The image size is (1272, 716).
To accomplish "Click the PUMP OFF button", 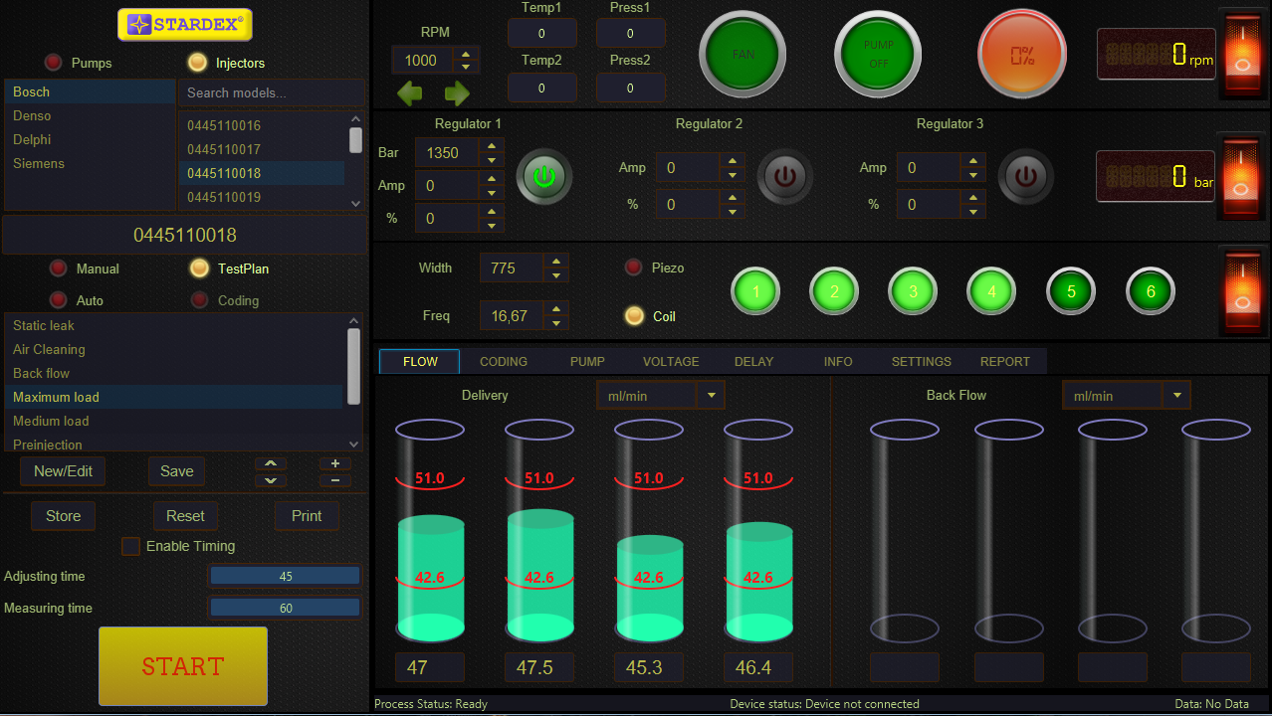I will pyautogui.click(x=876, y=54).
